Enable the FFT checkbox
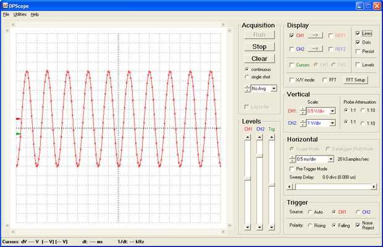The height and width of the screenshot is (247, 383). [x=324, y=80]
